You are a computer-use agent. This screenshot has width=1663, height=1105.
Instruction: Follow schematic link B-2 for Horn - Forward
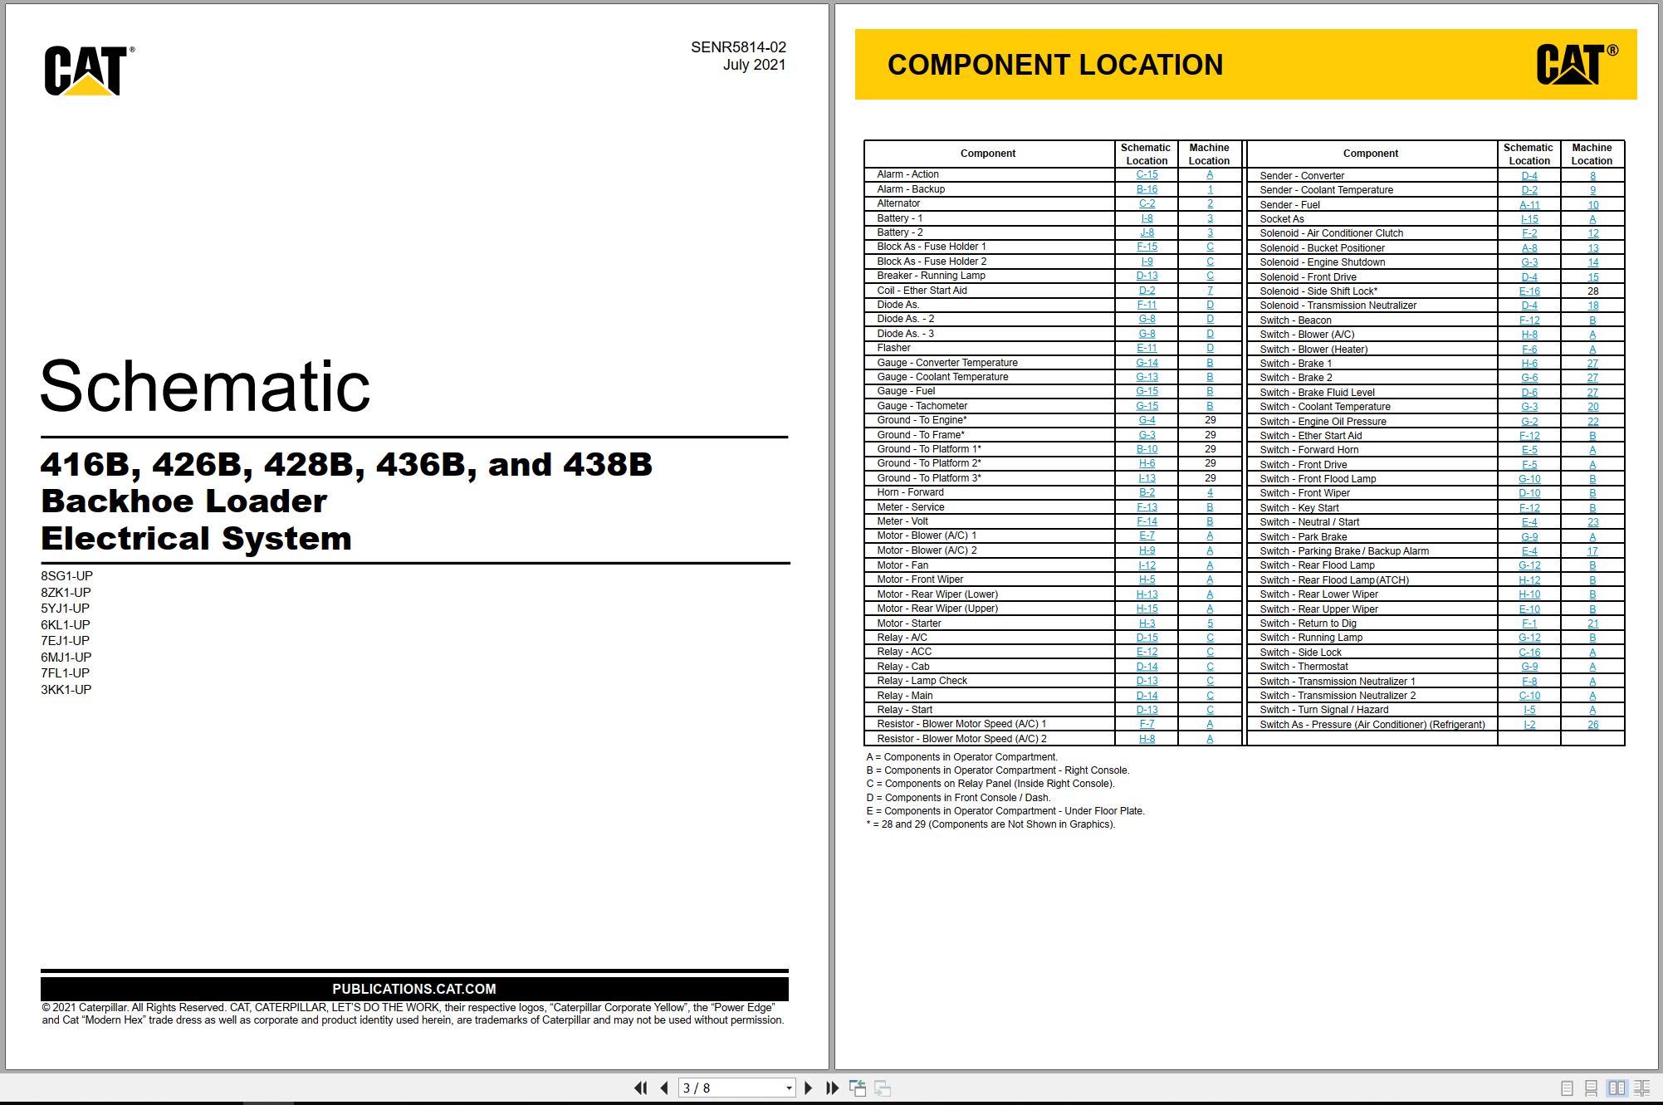point(1147,492)
